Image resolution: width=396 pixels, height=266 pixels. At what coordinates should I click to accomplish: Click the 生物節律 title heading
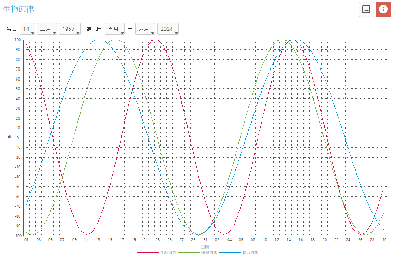(18, 9)
